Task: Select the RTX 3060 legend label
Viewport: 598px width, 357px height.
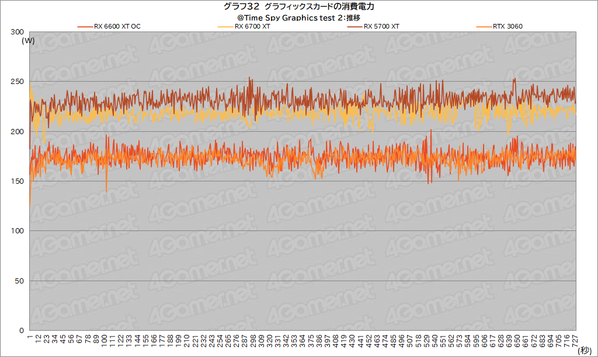Action: [507, 26]
